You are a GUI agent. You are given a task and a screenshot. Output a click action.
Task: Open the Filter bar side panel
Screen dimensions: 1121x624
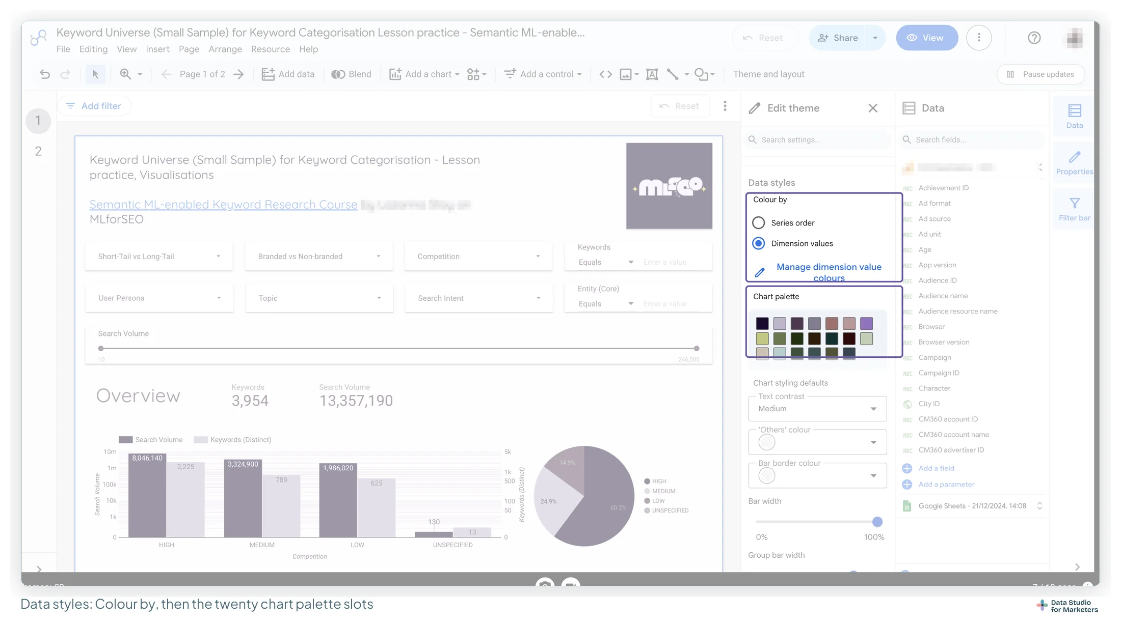pos(1074,210)
